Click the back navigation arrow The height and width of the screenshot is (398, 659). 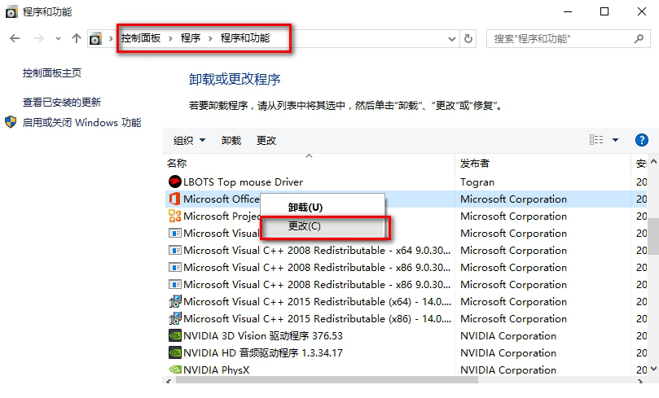click(15, 38)
